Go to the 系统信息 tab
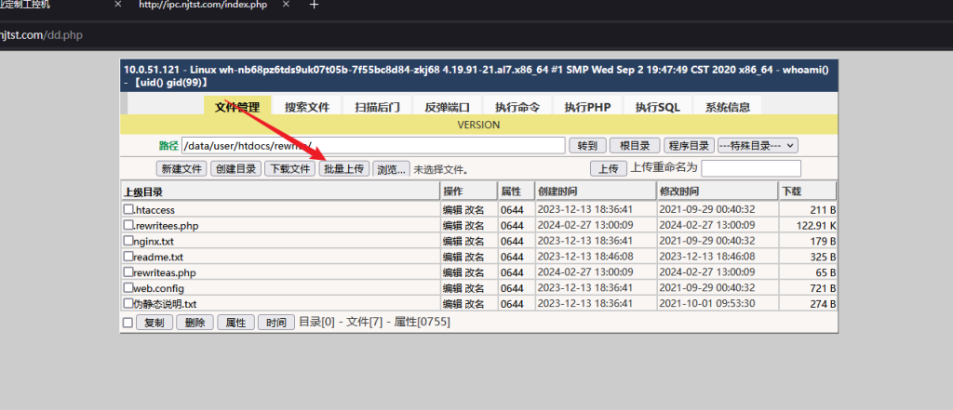The height and width of the screenshot is (410, 953). coord(728,107)
